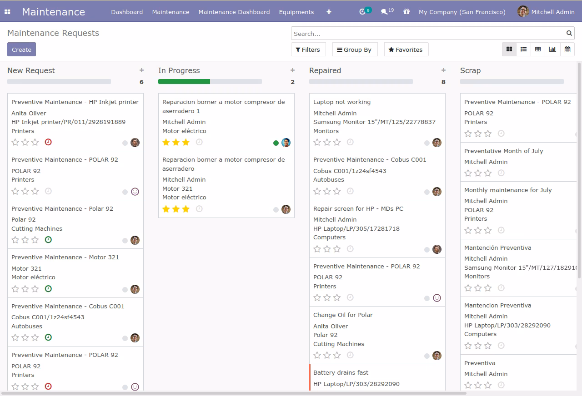582x396 pixels.
Task: Open the Filters dropdown
Action: click(308, 49)
